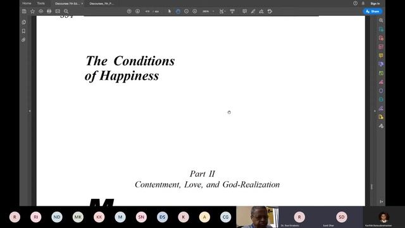Click the Read mode scrolling icon
The image size is (405, 228).
click(x=232, y=11)
